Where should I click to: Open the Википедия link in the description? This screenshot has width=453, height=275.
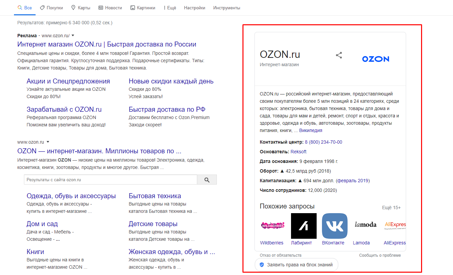tap(311, 131)
